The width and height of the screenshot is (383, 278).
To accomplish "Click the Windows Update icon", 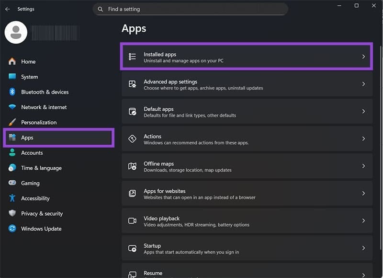I will coord(12,229).
